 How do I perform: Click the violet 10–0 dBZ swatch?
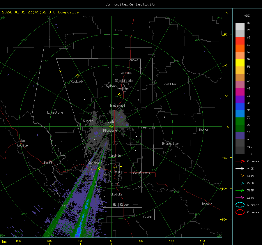[240, 135]
